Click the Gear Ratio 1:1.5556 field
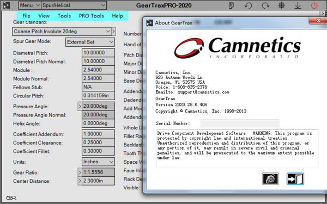The height and width of the screenshot is (204, 327). click(x=98, y=172)
